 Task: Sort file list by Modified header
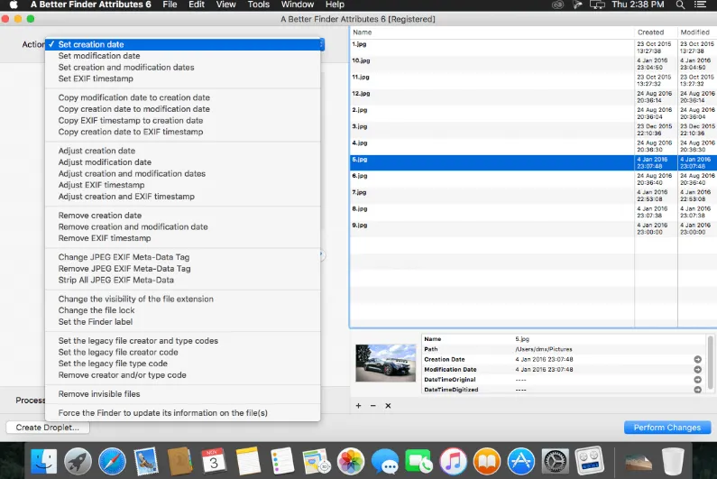[x=697, y=32]
